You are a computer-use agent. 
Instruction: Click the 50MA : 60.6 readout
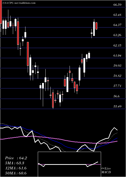pyautogui.click(x=16, y=173)
